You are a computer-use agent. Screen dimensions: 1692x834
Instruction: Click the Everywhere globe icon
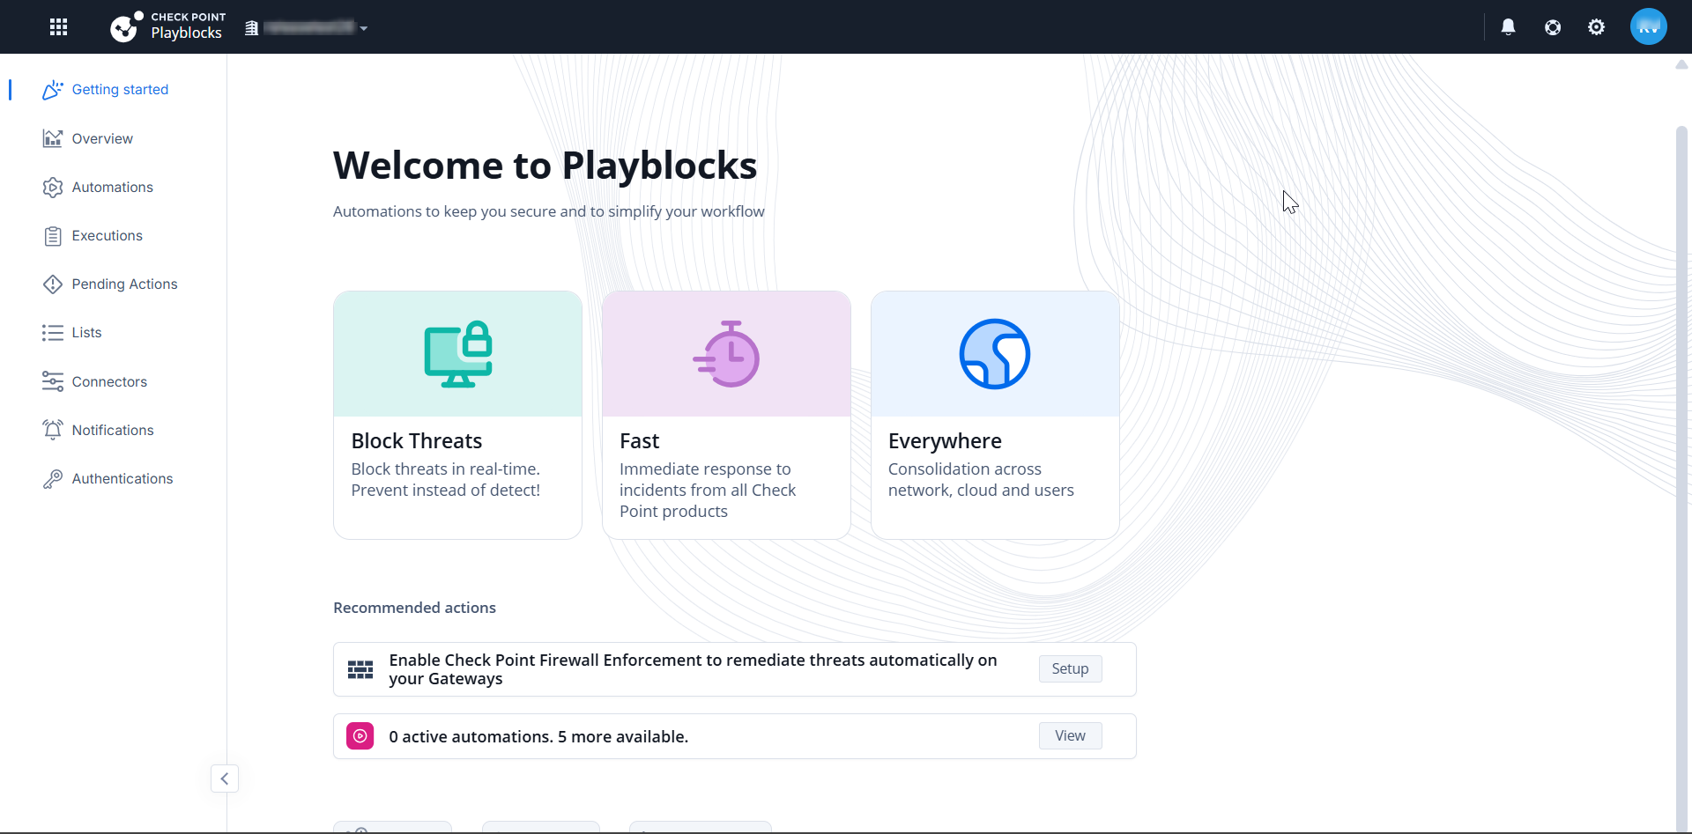point(995,354)
